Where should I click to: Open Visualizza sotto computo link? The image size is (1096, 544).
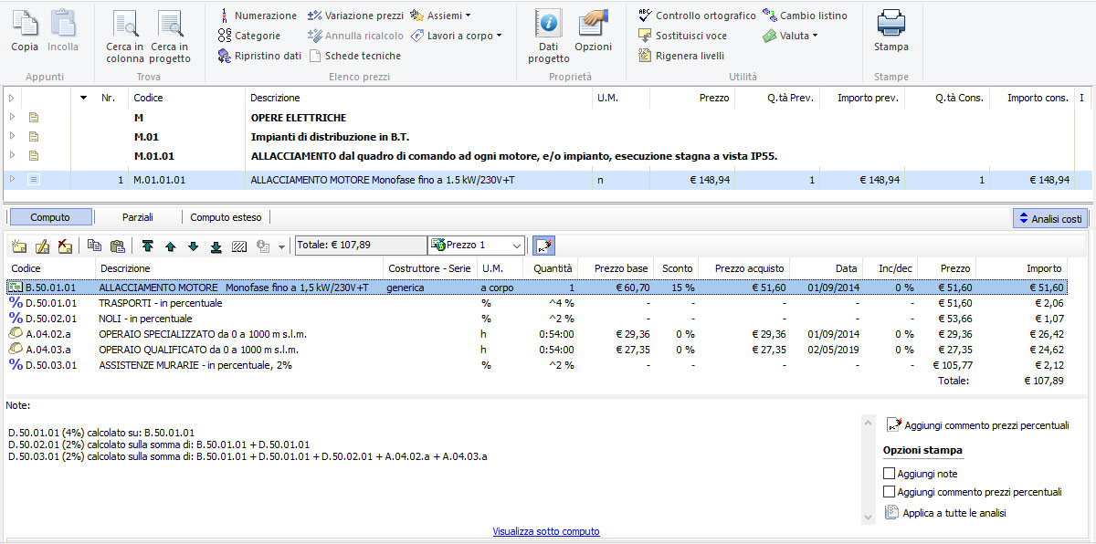click(x=546, y=531)
